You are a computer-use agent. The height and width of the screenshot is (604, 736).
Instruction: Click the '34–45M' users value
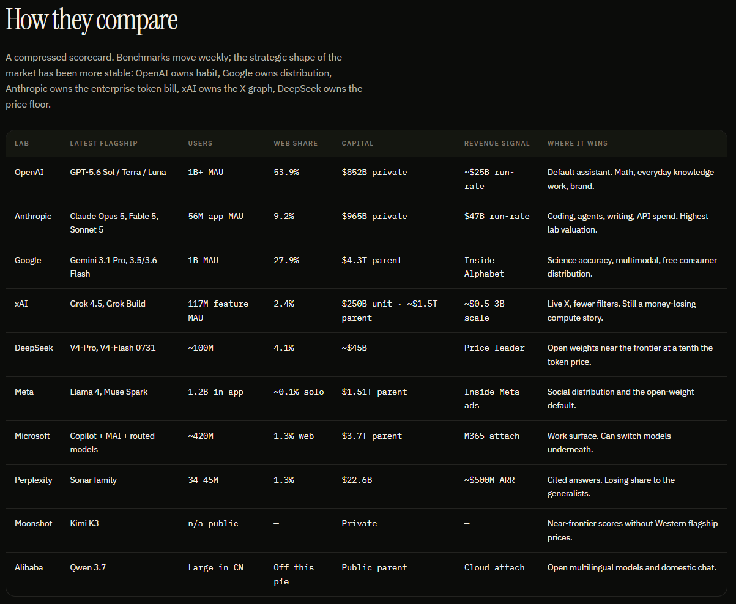click(x=203, y=480)
